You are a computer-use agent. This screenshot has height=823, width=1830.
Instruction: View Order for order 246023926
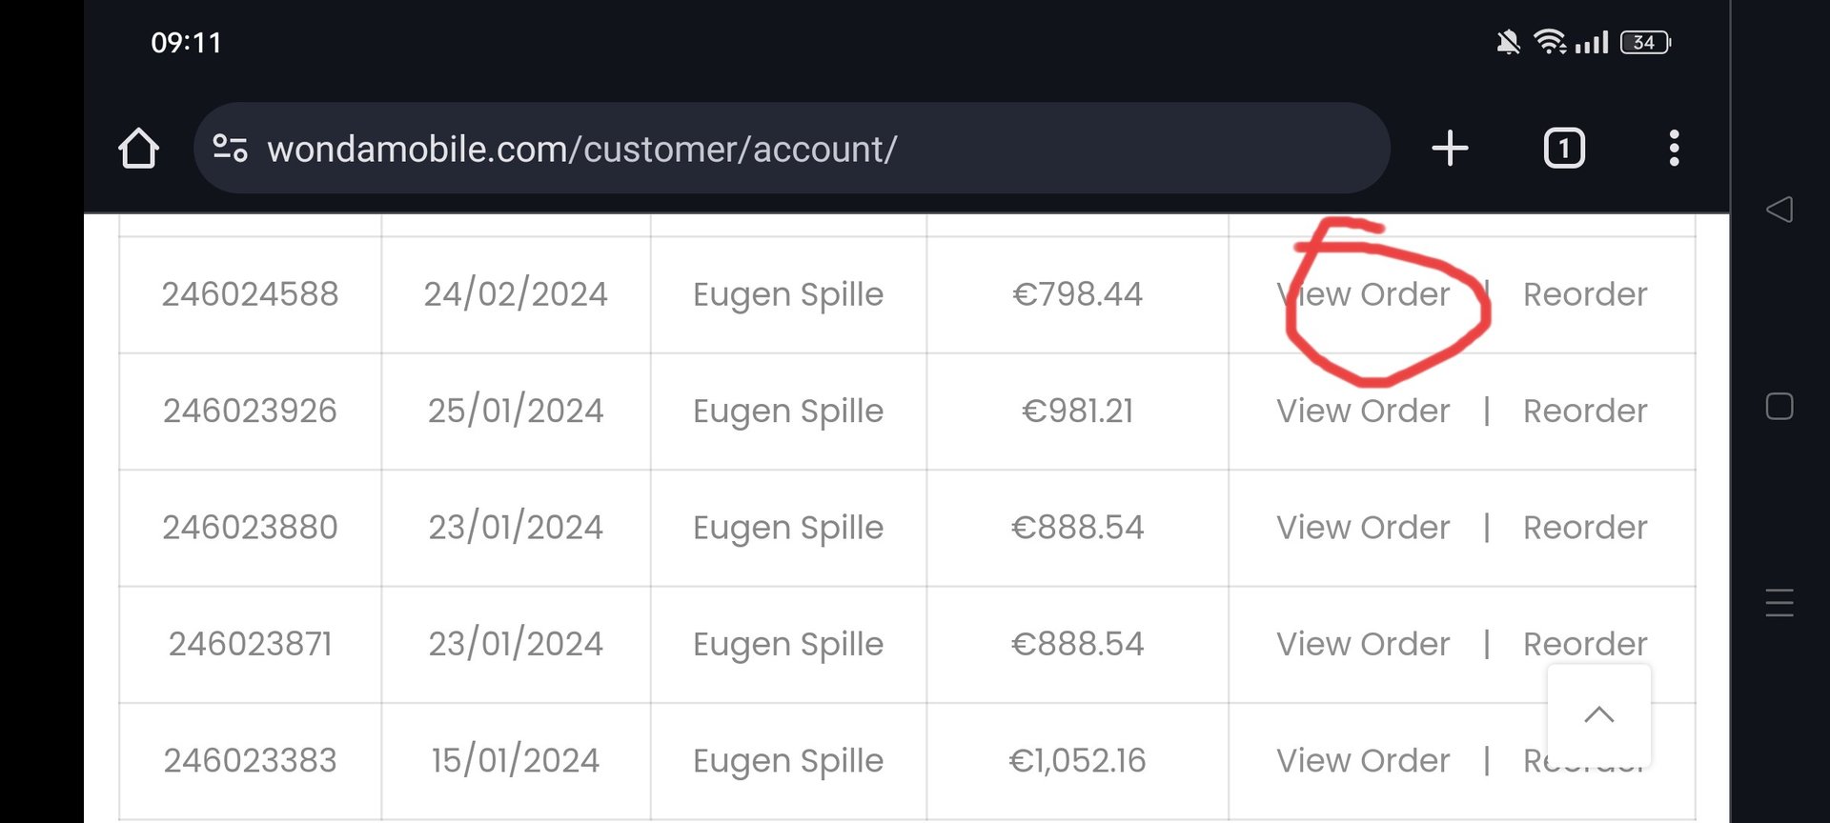tap(1363, 411)
